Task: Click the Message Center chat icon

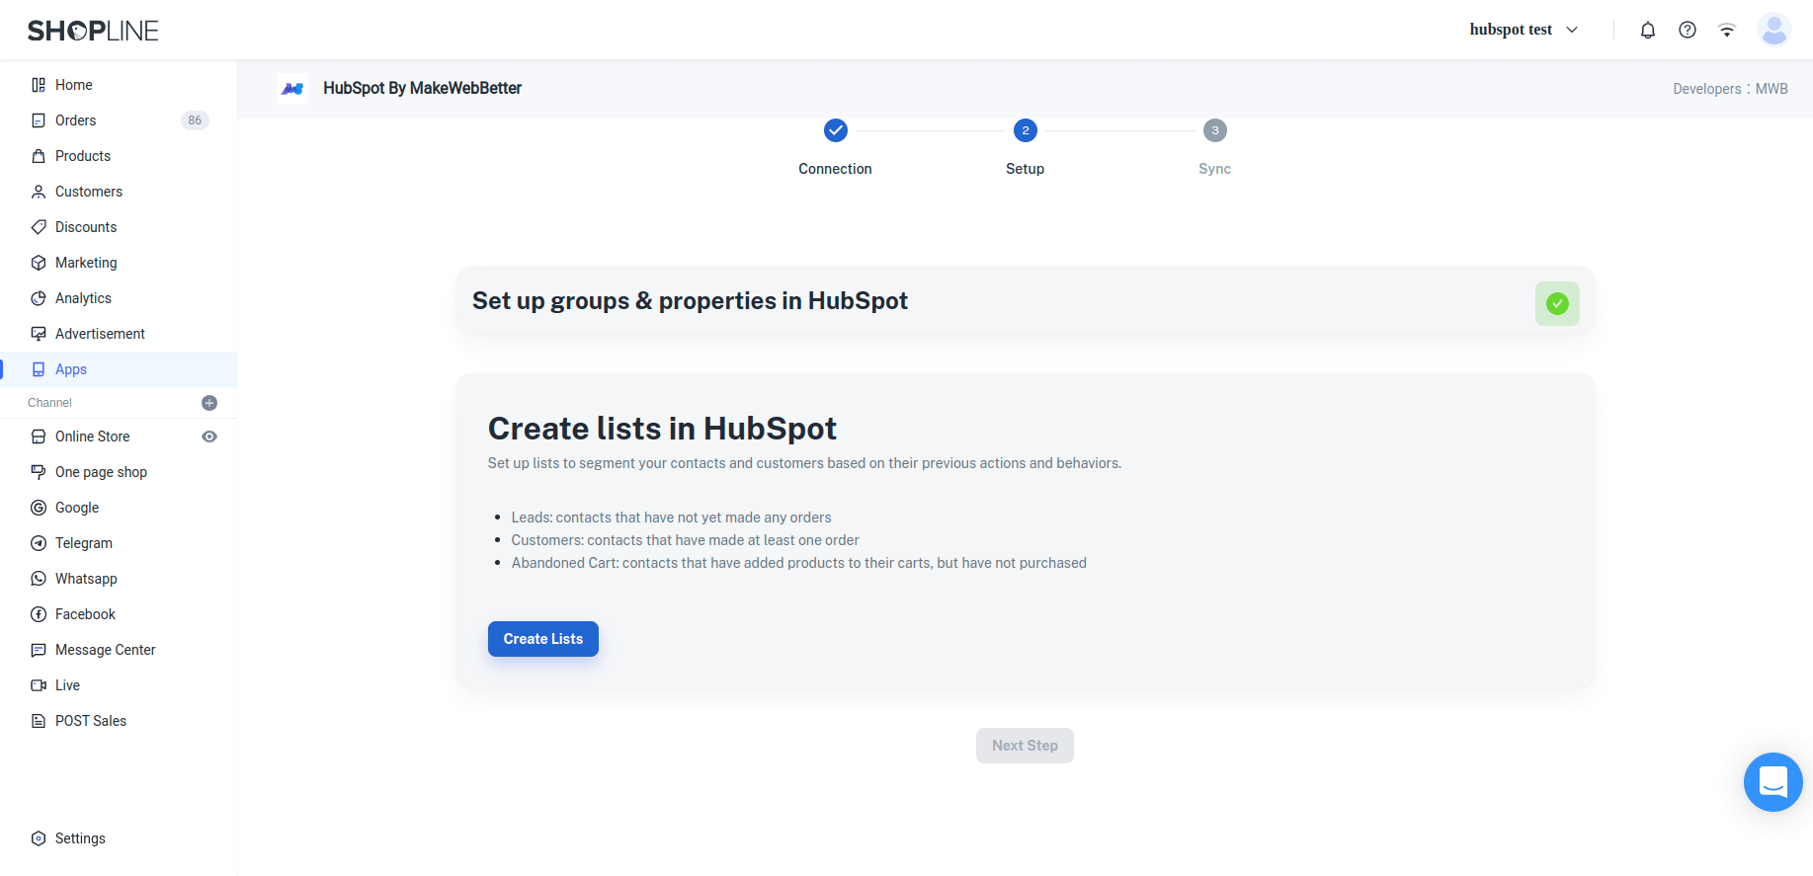Action: point(39,650)
